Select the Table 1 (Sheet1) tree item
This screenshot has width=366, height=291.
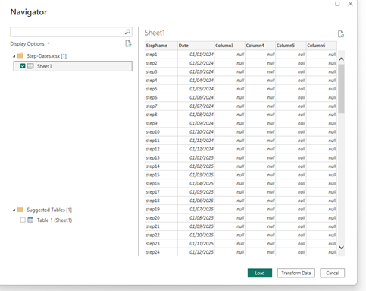click(55, 220)
